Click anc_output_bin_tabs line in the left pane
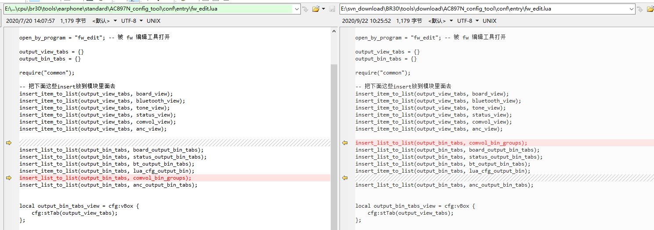Viewport: 654px width, 230px height. pos(108,185)
